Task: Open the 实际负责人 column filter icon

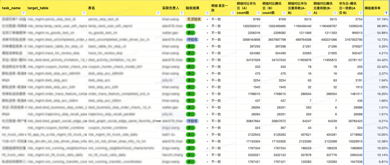Action: 182,13
